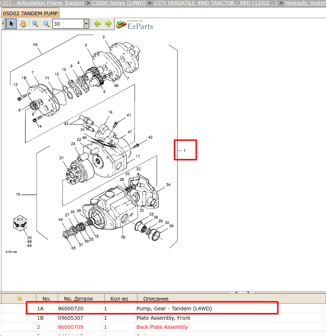The width and height of the screenshot is (326, 336).
Task: Select Back Plate Assembly description
Action: [162, 327]
